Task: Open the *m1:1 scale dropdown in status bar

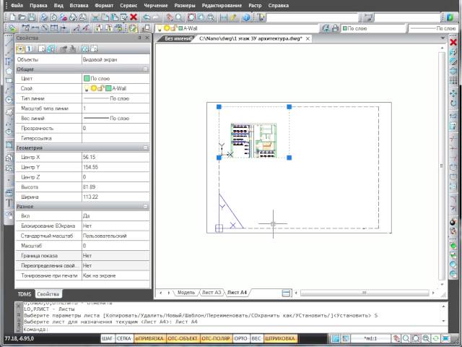Action: pyautogui.click(x=370, y=338)
